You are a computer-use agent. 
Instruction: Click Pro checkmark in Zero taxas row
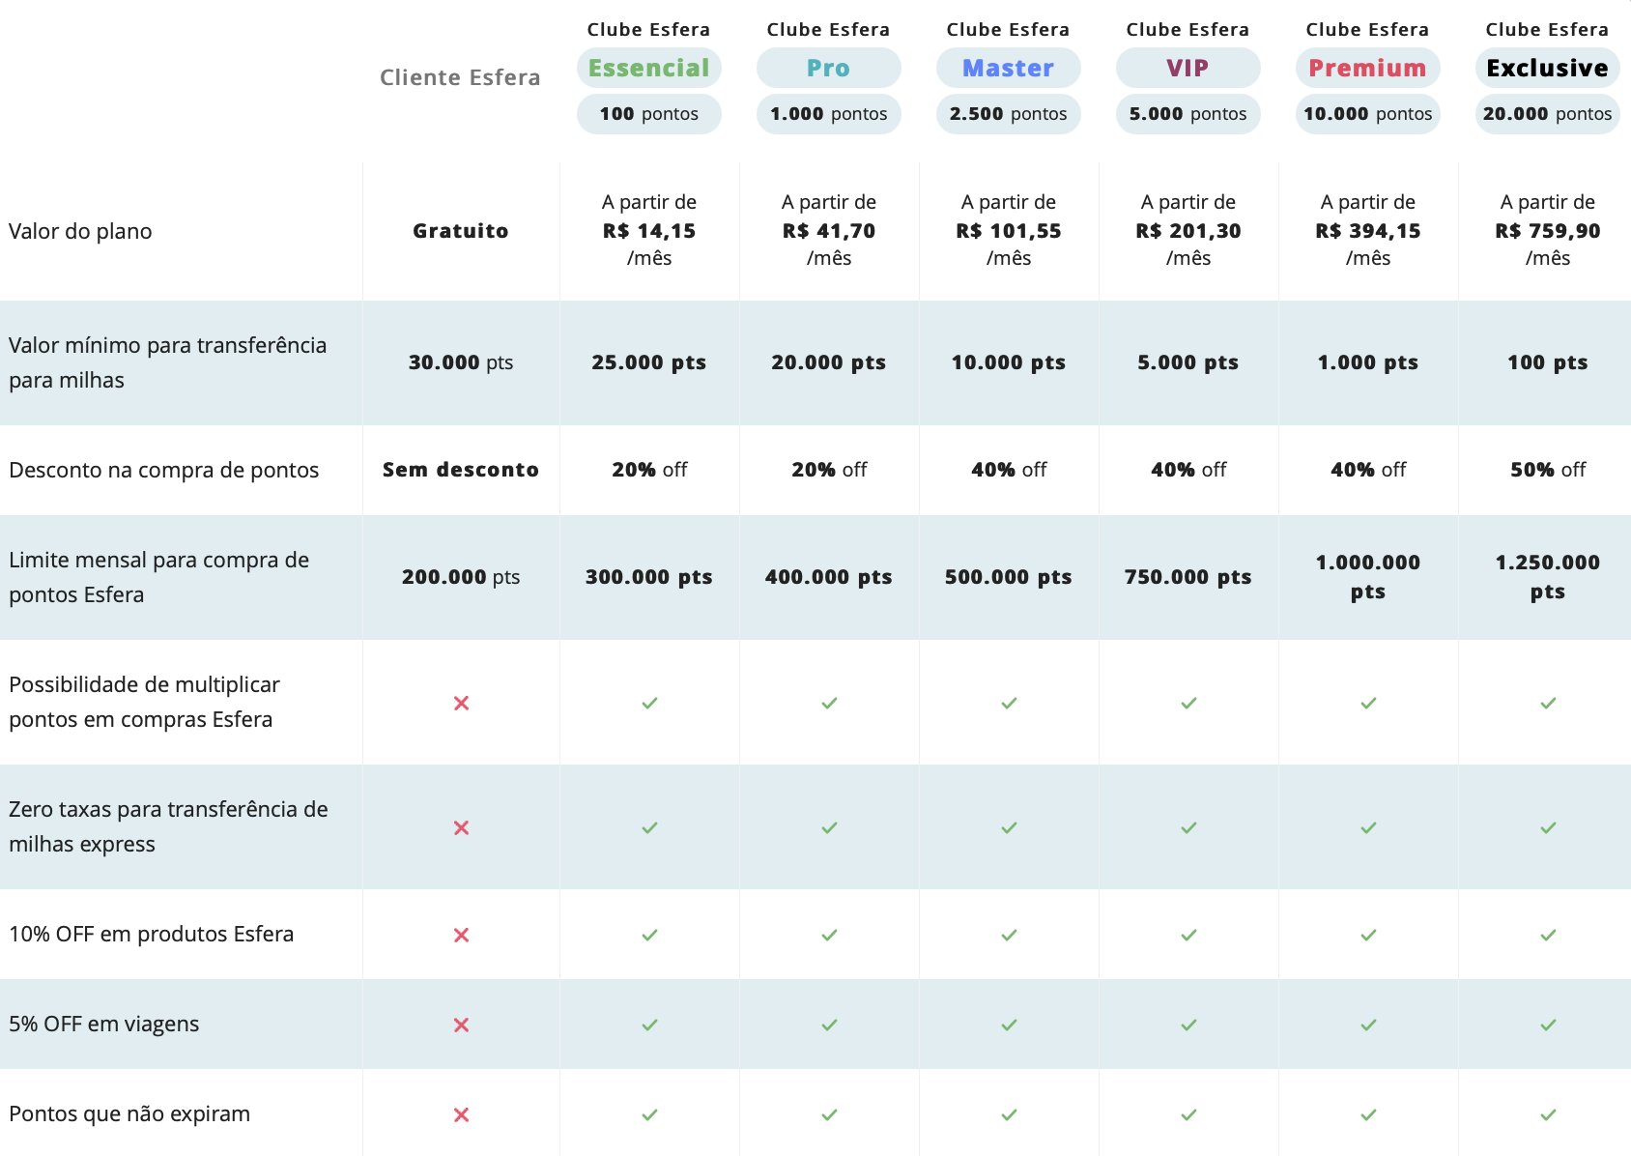pyautogui.click(x=829, y=827)
